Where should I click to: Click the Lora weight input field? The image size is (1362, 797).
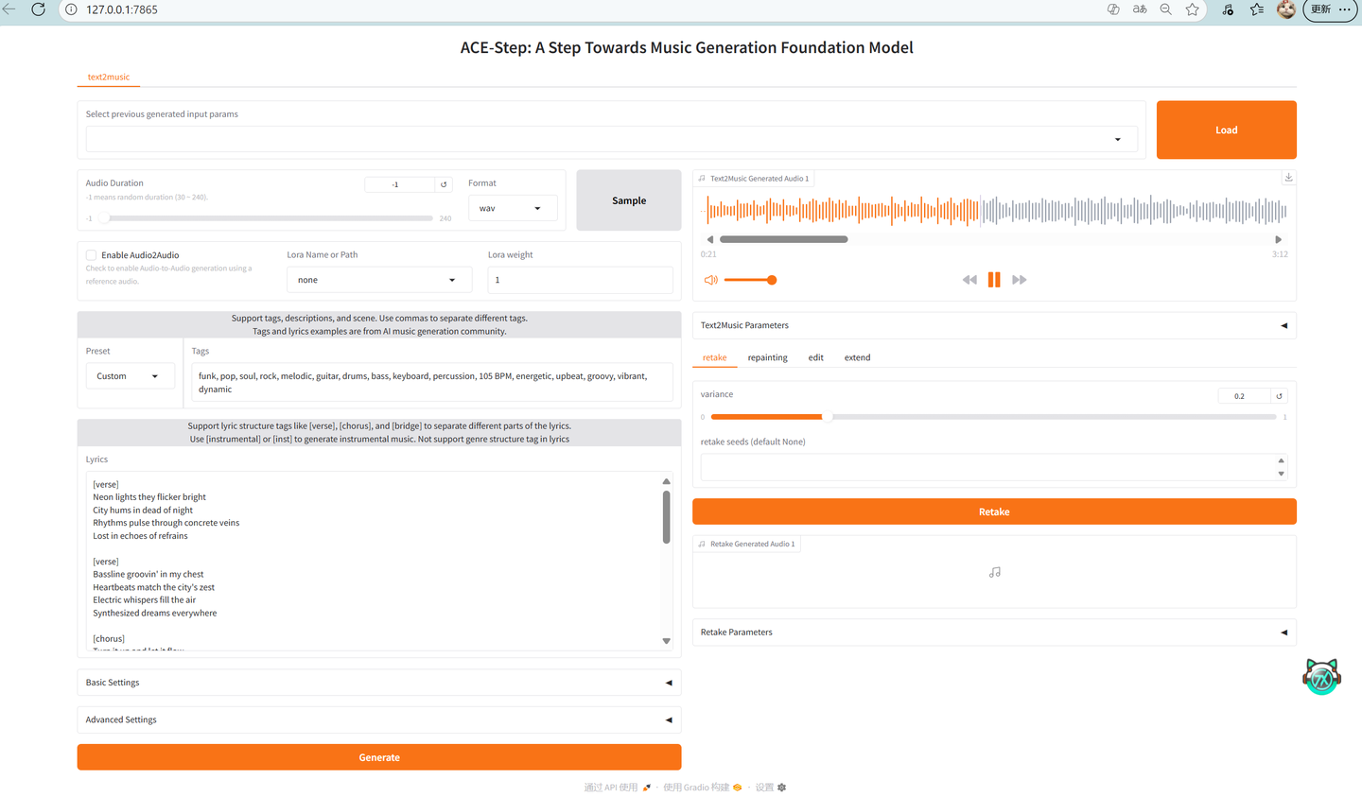click(x=580, y=280)
